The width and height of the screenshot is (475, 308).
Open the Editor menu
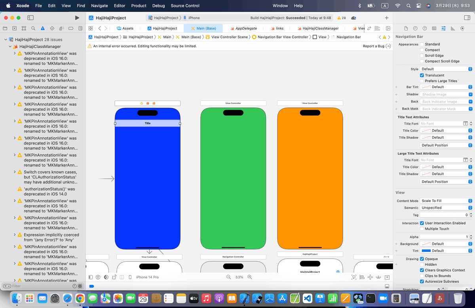click(120, 6)
